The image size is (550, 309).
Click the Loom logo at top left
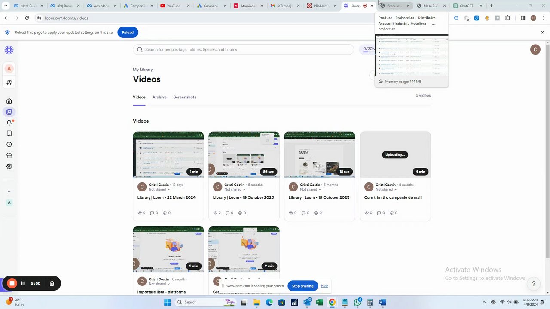click(9, 50)
